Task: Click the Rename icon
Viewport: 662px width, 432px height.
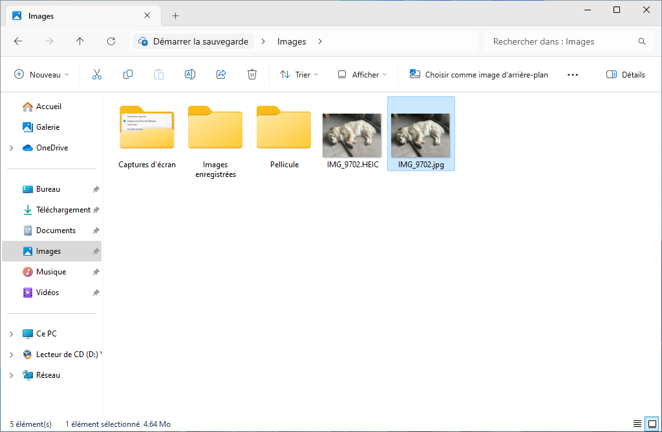Action: 190,75
